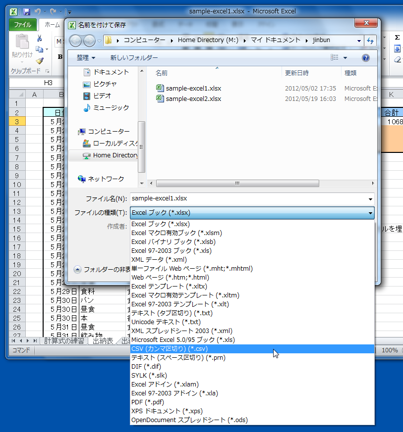Choose Excel テンプレート (*.xltx) format
This screenshot has height=432, width=403.
pyautogui.click(x=252, y=287)
